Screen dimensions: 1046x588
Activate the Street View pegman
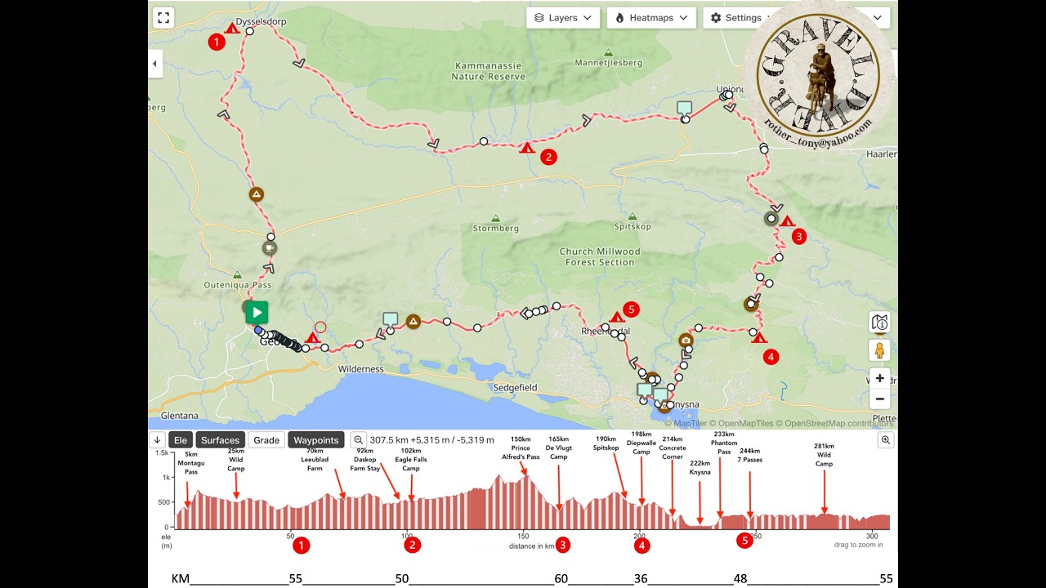[879, 350]
